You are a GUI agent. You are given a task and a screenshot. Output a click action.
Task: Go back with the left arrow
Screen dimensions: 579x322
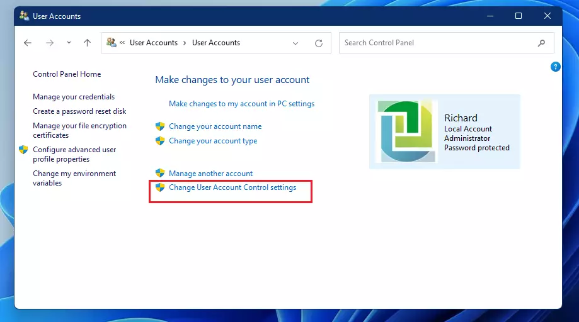pos(28,43)
